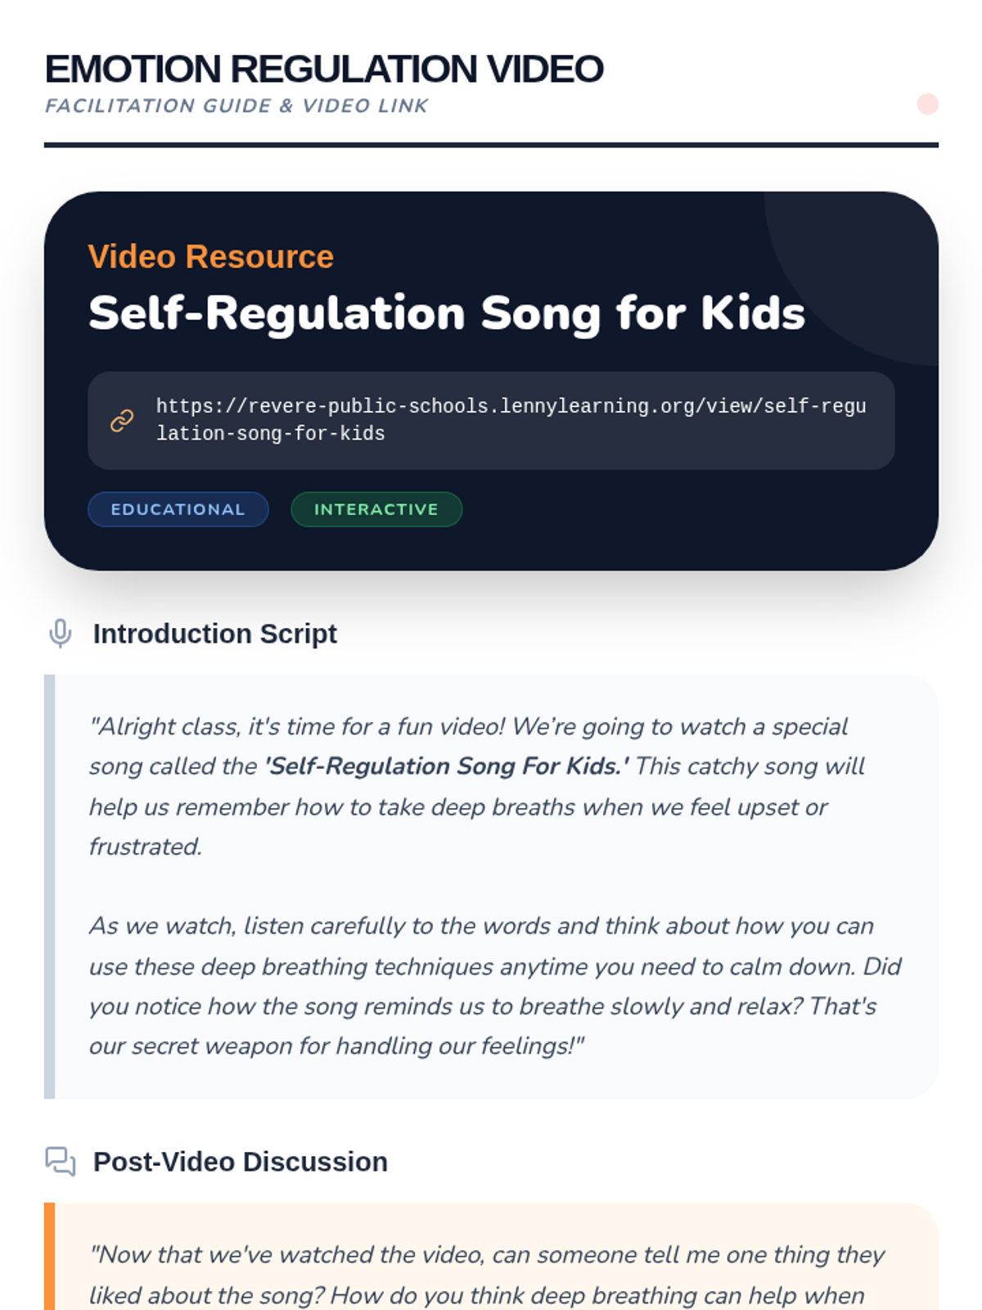This screenshot has height=1310, width=982.
Task: Select the INTERACTIVE tag badge
Action: point(376,509)
